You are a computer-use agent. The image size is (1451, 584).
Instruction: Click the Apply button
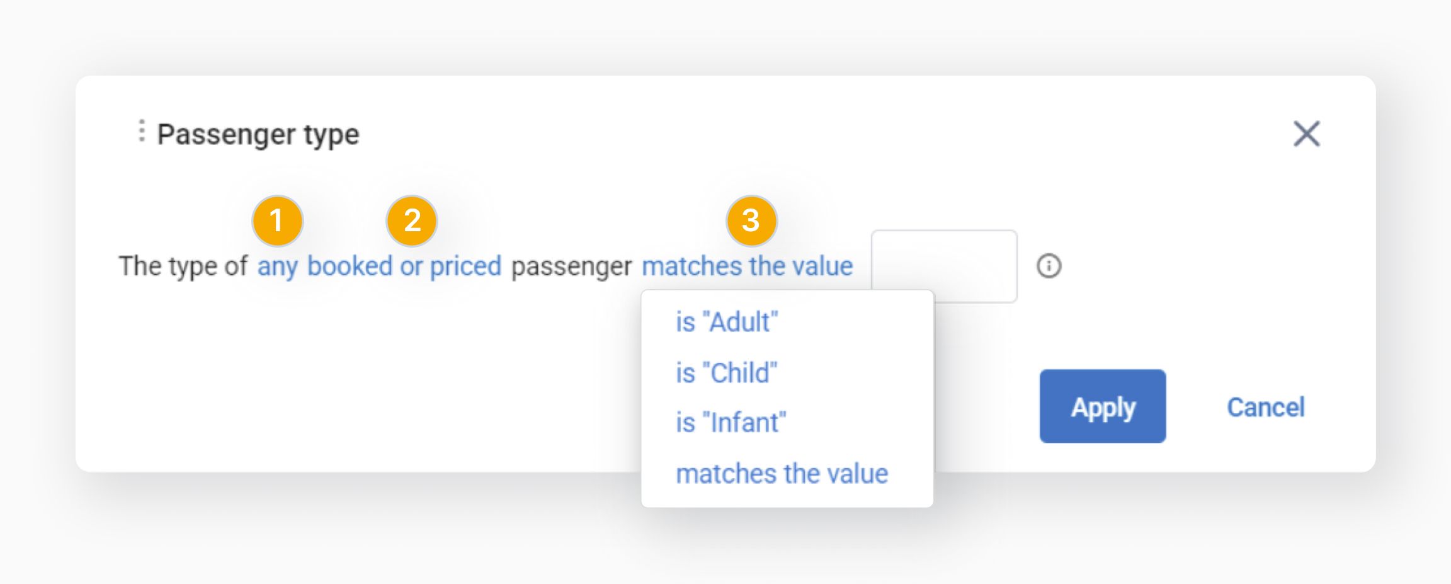(1102, 406)
